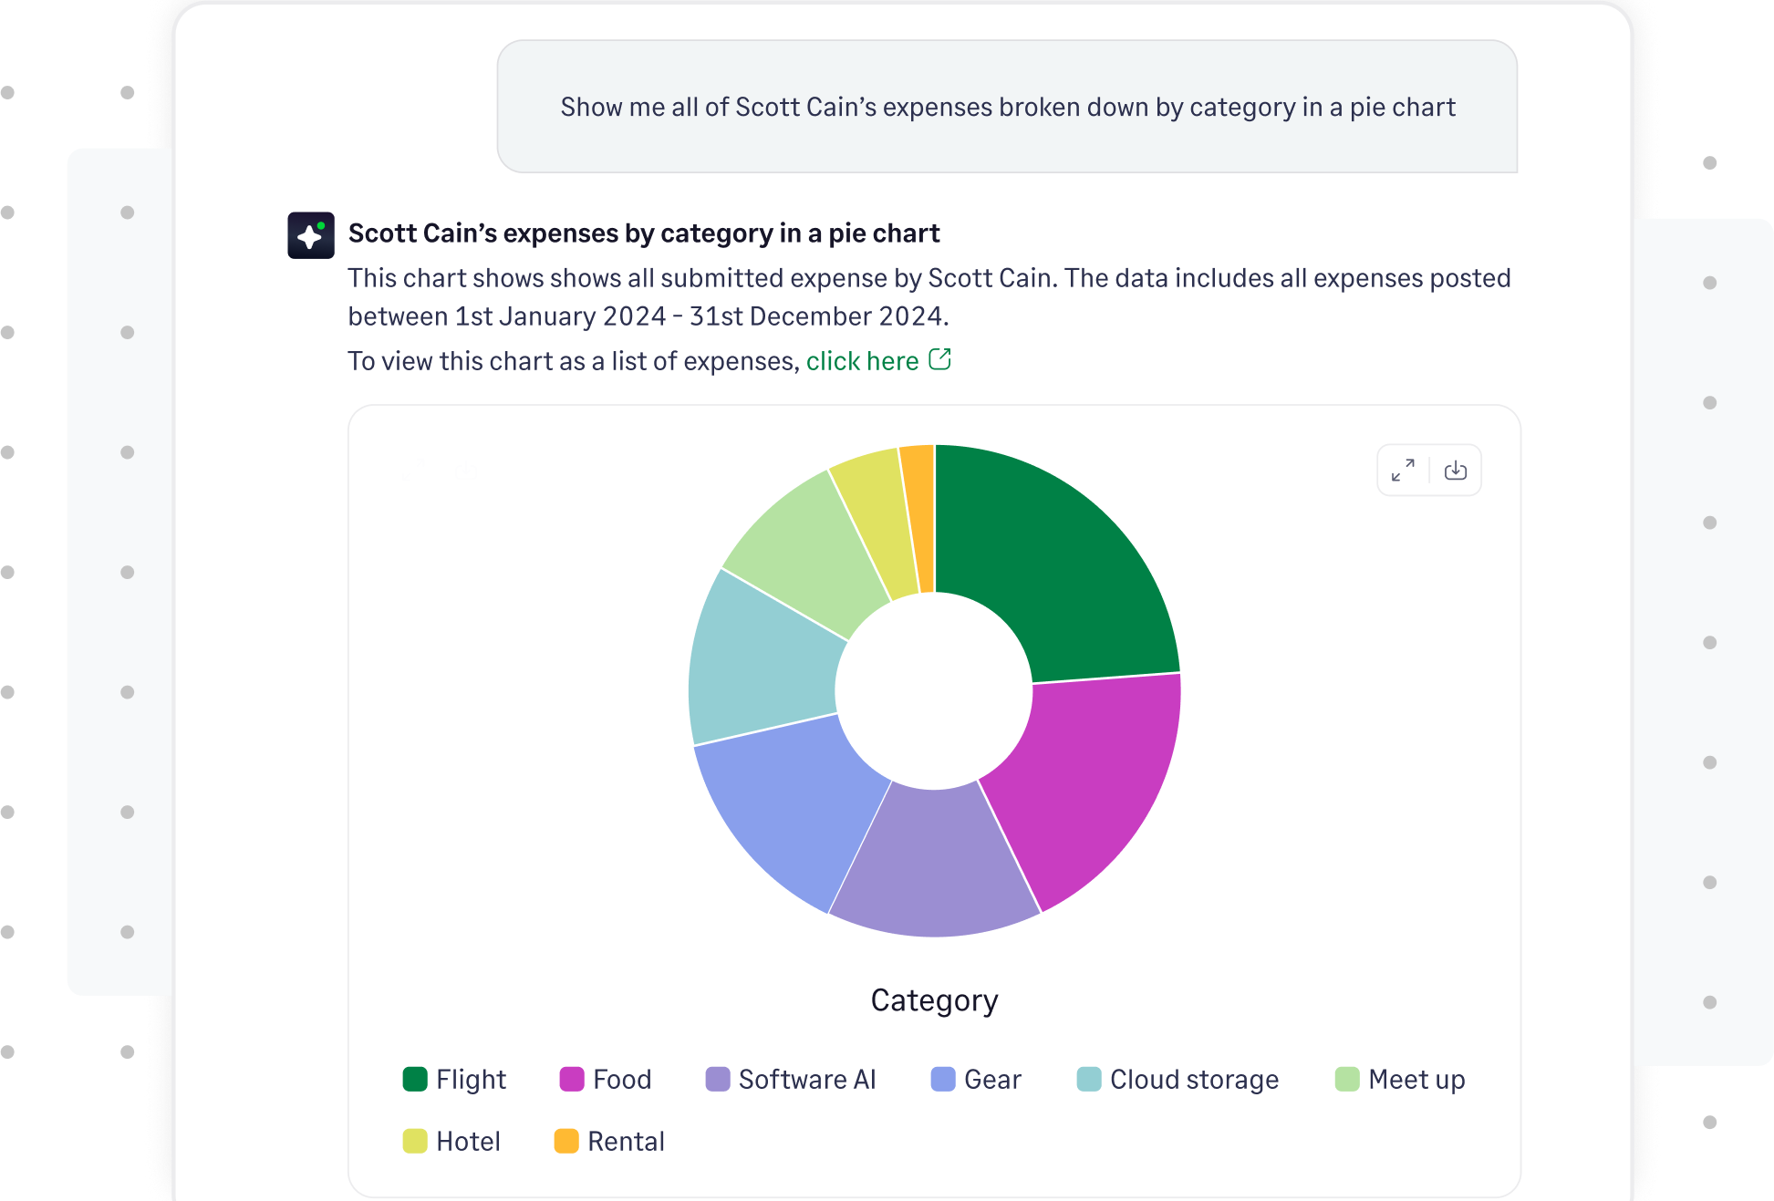1774x1201 pixels.
Task: Click the center hole of the donut chart
Action: (934, 690)
